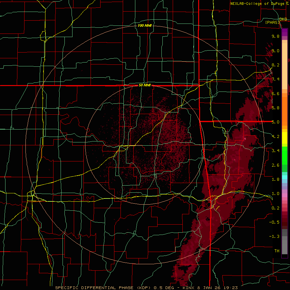290x290 pixels.
Task: Click the TH label on the scale
Action: point(277,251)
